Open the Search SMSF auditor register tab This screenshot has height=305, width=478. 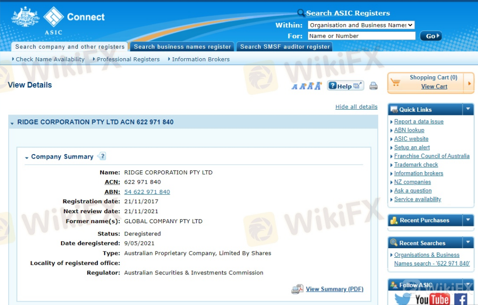[285, 46]
